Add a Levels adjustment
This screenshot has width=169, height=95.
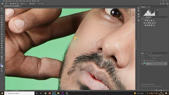(147, 21)
